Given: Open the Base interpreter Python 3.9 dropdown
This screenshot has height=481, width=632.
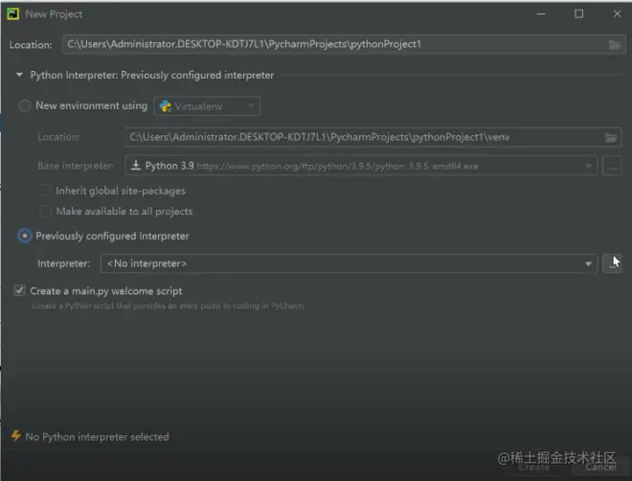Looking at the screenshot, I should pyautogui.click(x=361, y=166).
